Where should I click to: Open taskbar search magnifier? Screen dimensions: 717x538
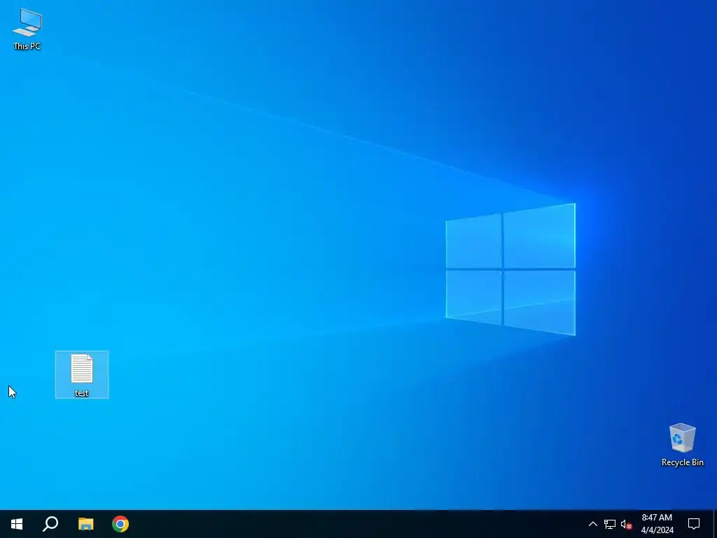(x=50, y=524)
